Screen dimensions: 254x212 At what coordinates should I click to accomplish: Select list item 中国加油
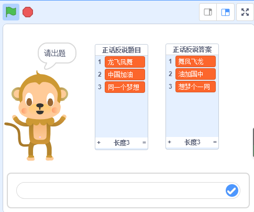point(125,75)
